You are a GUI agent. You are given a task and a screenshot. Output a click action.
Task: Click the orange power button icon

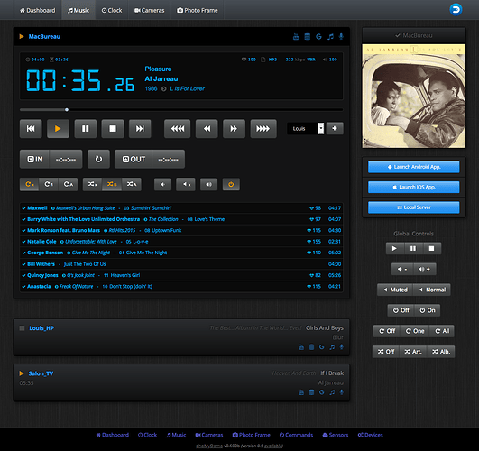[231, 184]
